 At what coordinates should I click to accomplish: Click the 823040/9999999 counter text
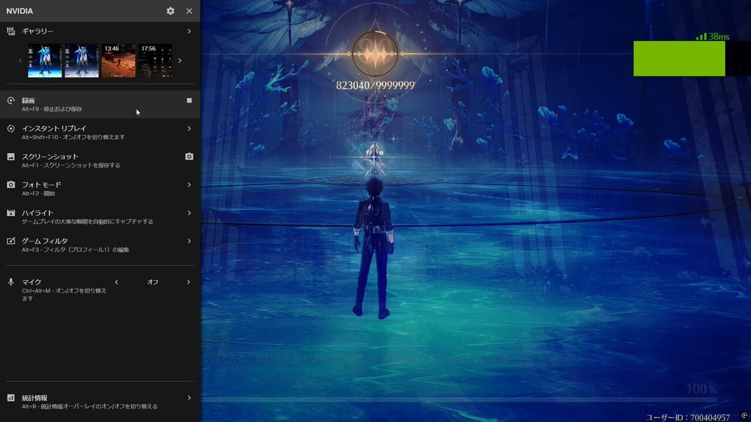pos(376,85)
